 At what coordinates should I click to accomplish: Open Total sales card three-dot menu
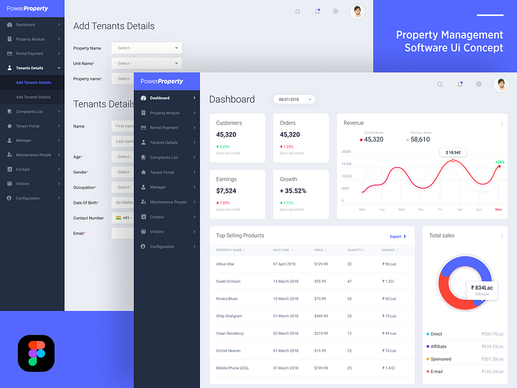pyautogui.click(x=502, y=236)
